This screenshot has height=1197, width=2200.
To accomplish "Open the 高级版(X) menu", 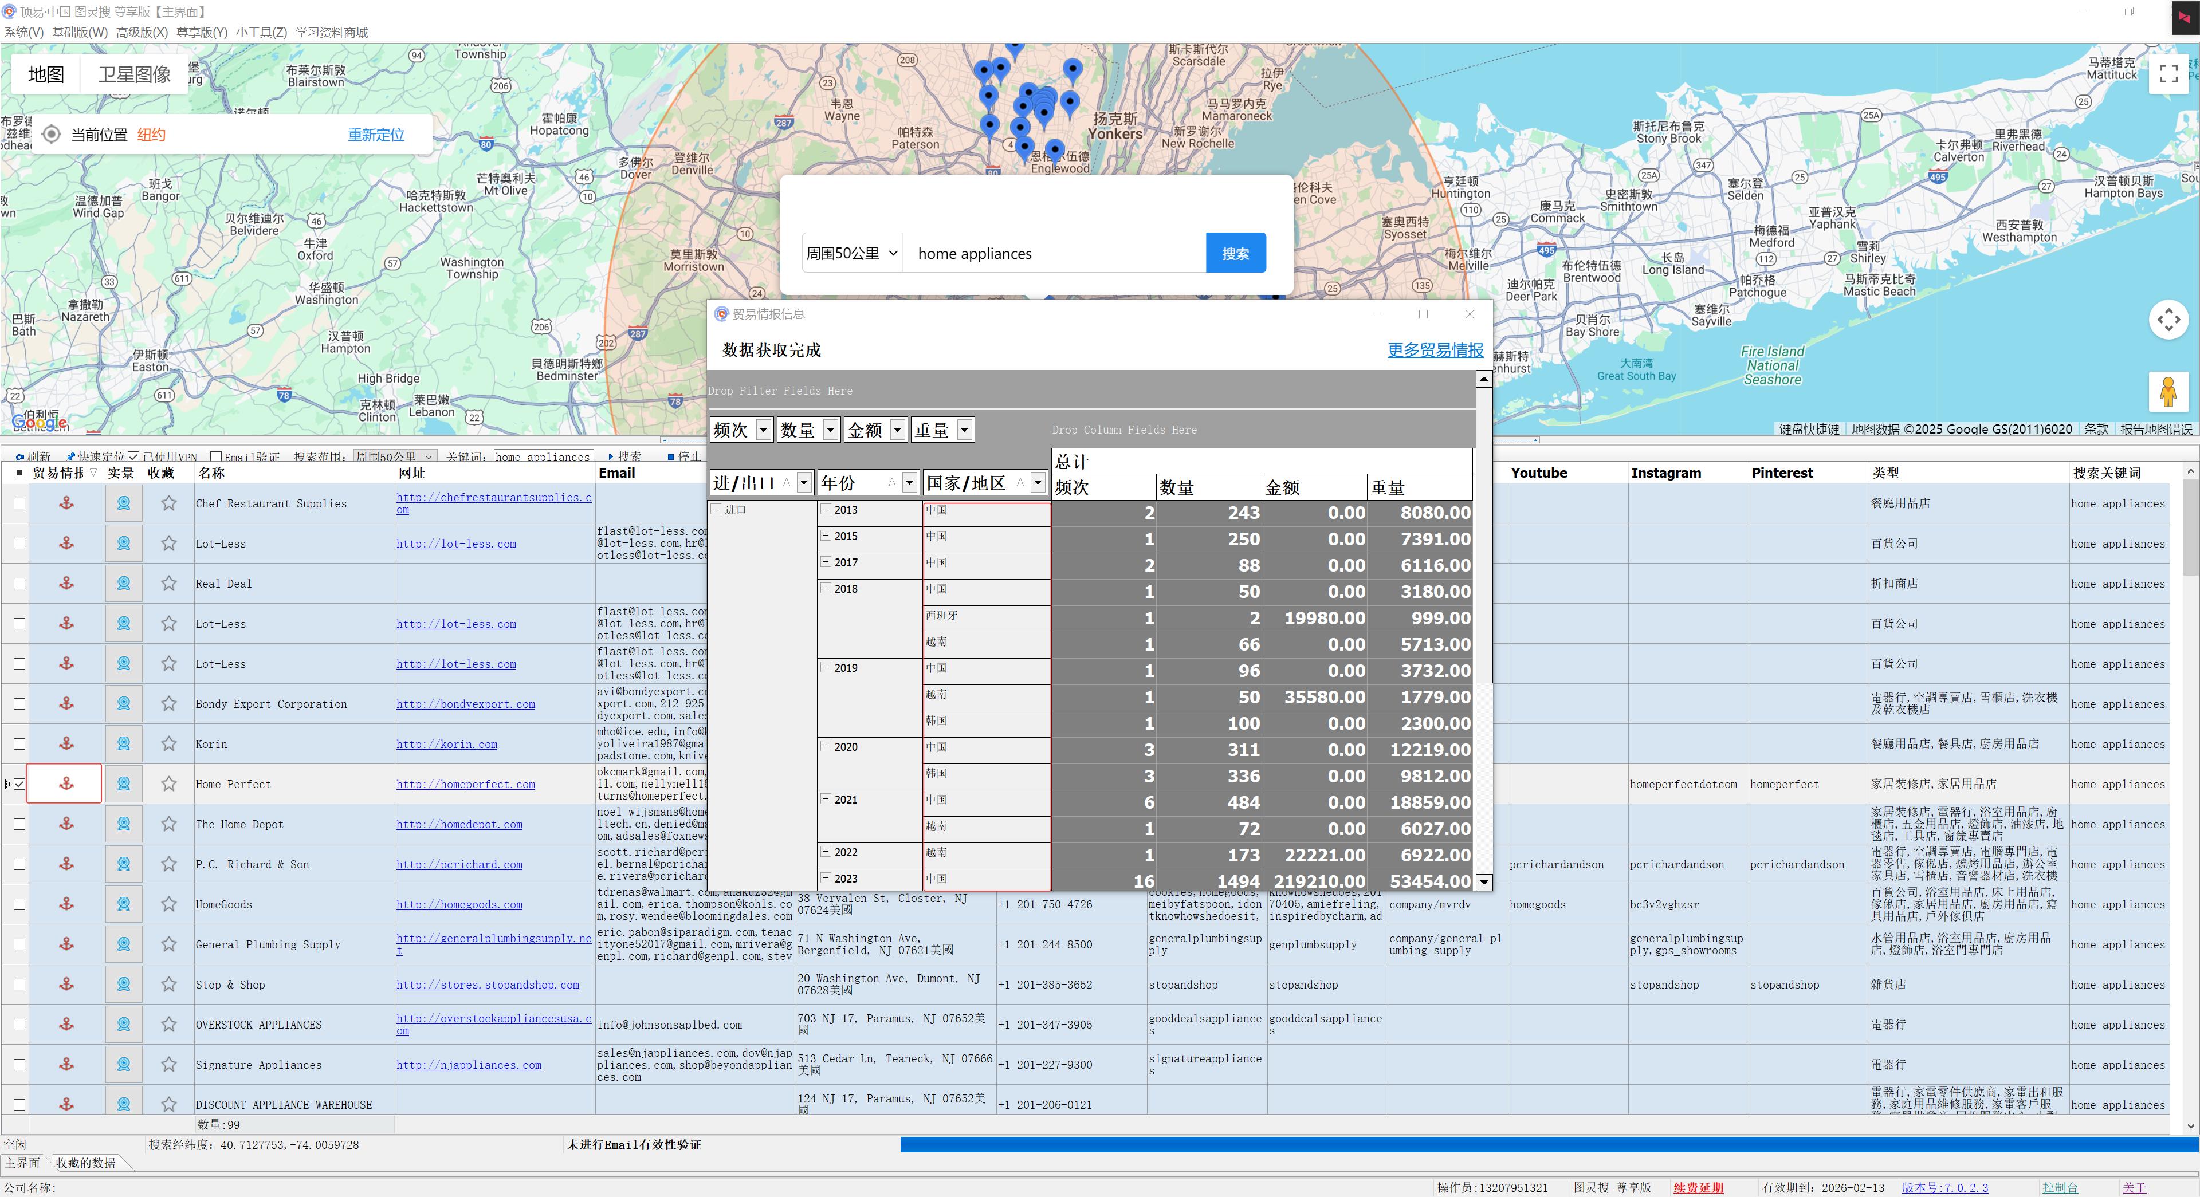I will [142, 33].
